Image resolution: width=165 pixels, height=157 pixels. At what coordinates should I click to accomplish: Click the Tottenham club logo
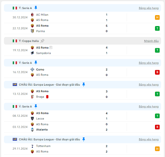tap(32, 146)
